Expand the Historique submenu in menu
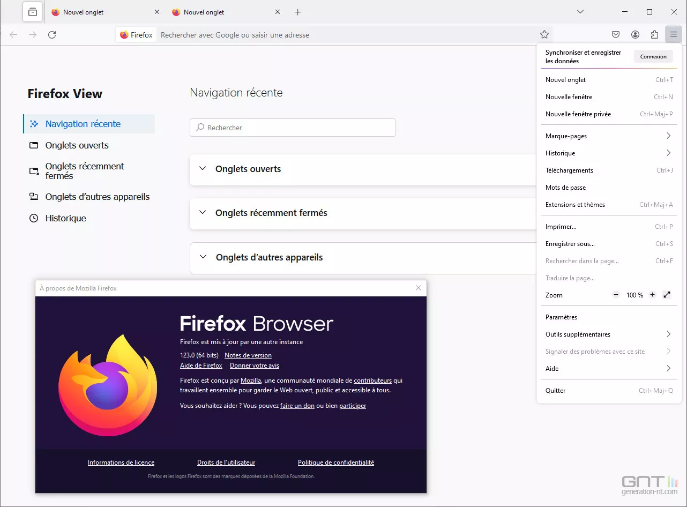The height and width of the screenshot is (507, 687). tap(609, 153)
